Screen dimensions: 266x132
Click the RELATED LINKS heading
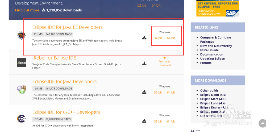pos(207,27)
